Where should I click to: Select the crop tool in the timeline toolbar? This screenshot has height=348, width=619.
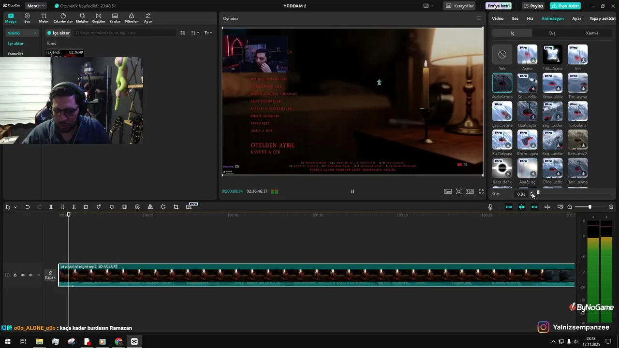tap(176, 207)
